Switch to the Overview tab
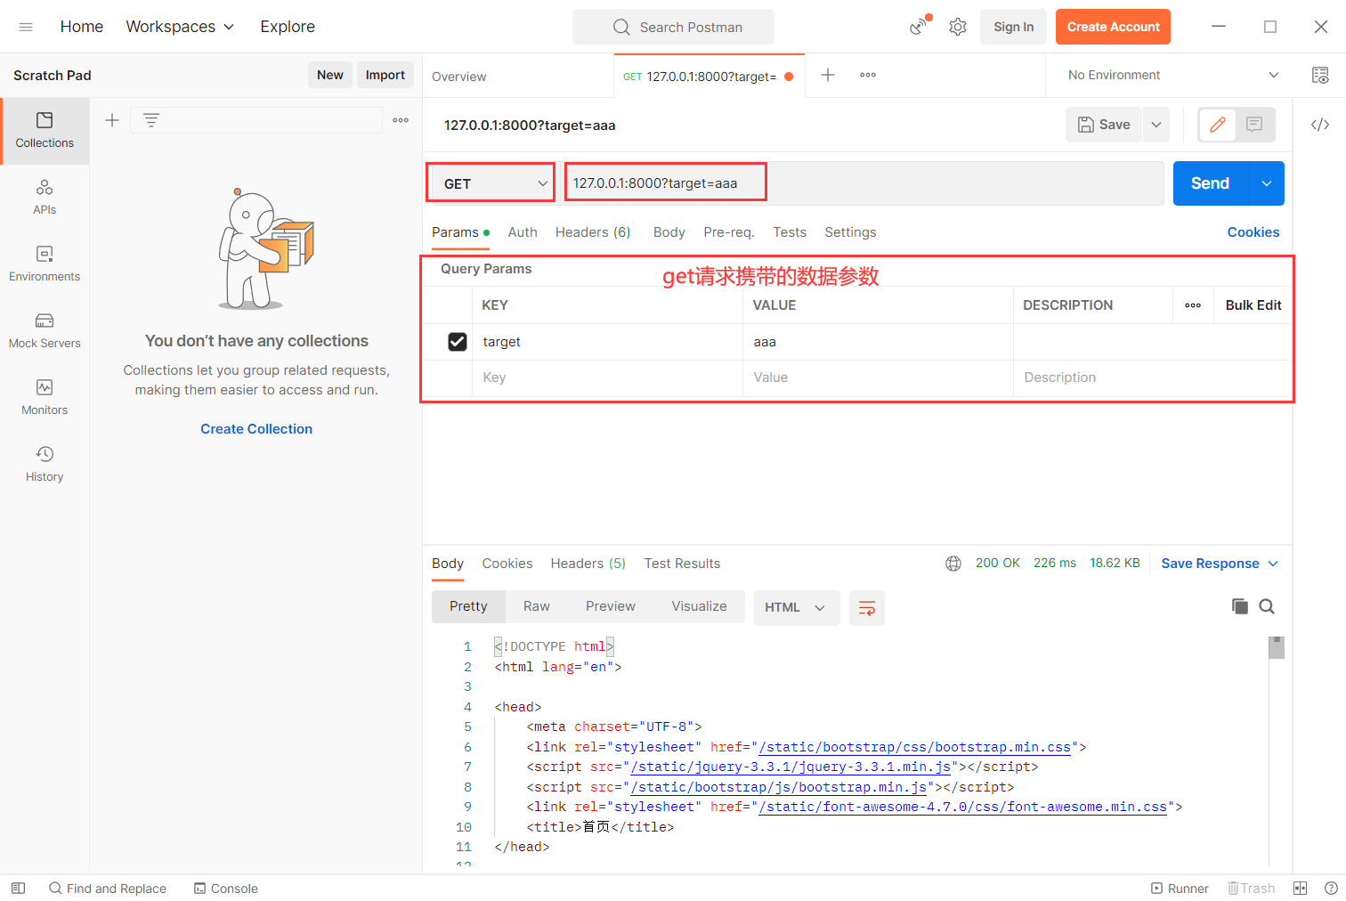Screen dimensions: 1346x901 459,77
